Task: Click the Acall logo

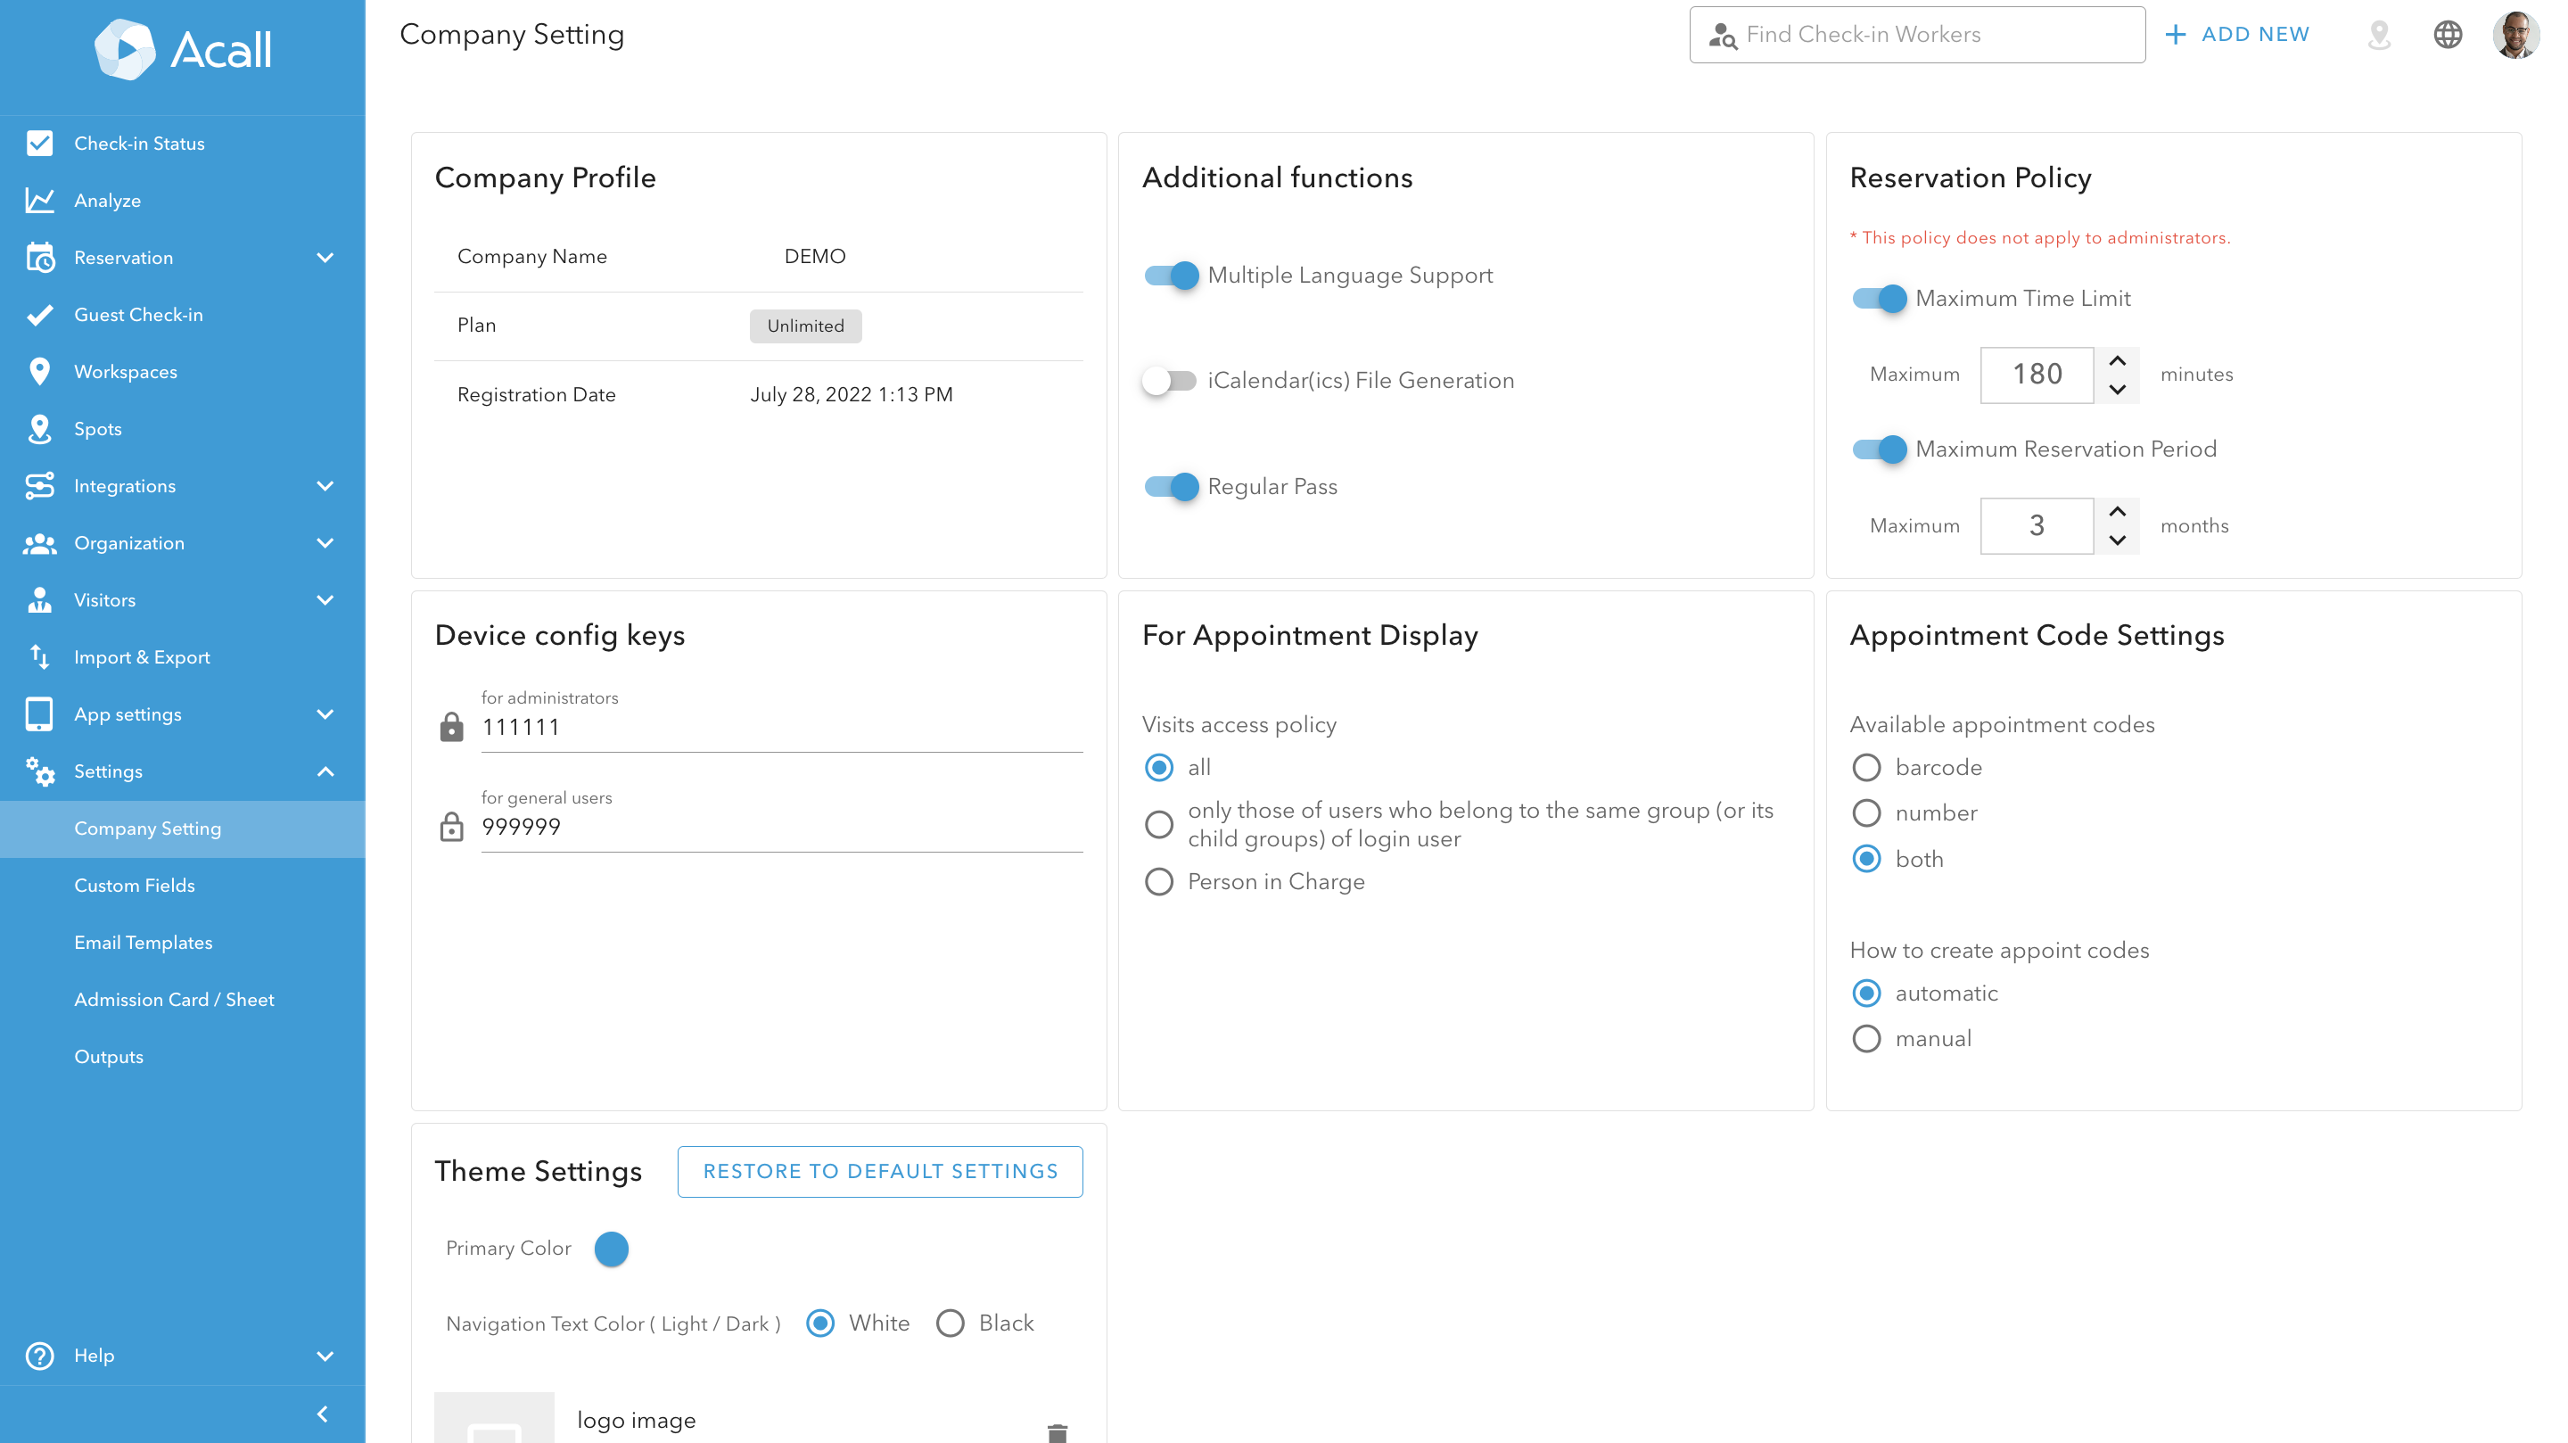Action: [x=183, y=49]
